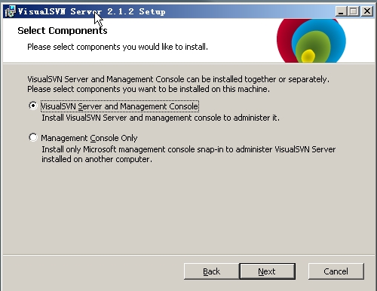The height and width of the screenshot is (291, 377).
Task: Minimize the Setup window
Action: click(x=341, y=11)
